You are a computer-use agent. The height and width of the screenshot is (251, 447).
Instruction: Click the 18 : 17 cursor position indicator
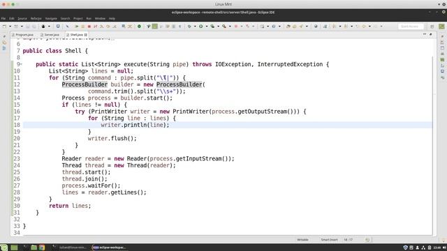click(348, 240)
